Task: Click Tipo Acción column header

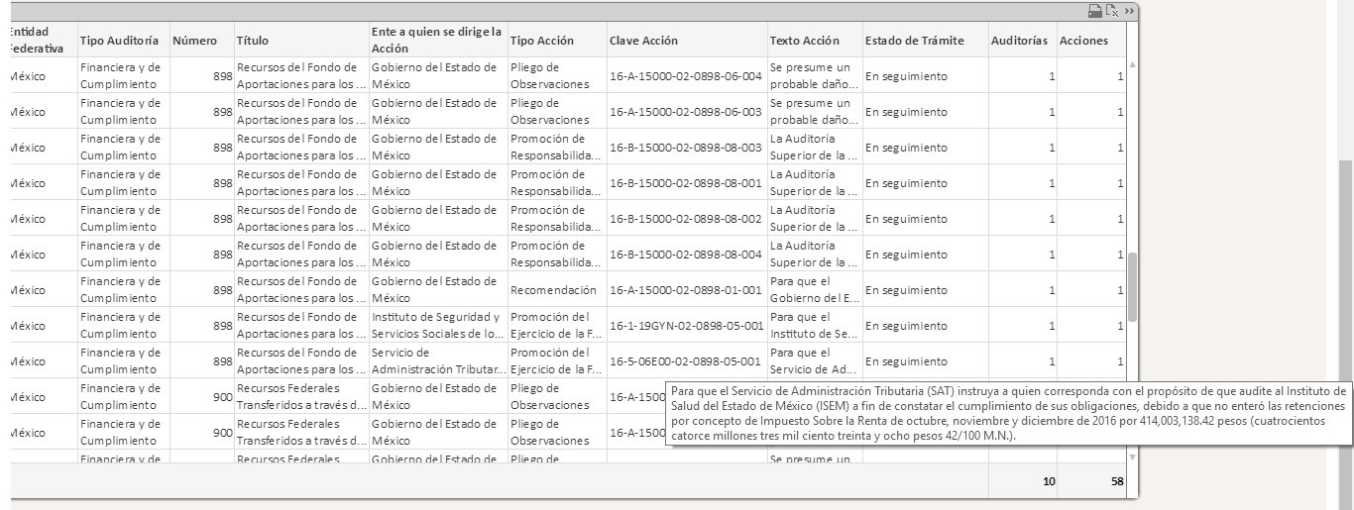Action: point(541,41)
